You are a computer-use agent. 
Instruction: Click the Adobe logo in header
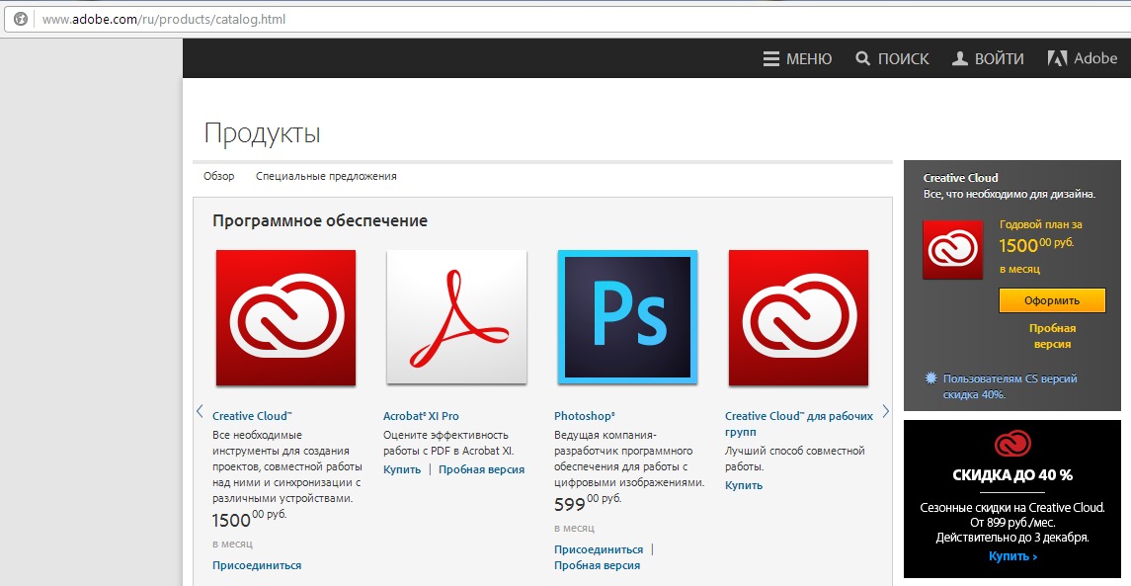point(1058,58)
